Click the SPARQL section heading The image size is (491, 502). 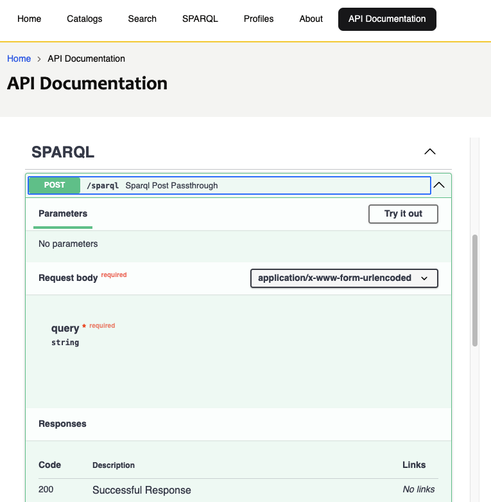click(63, 152)
